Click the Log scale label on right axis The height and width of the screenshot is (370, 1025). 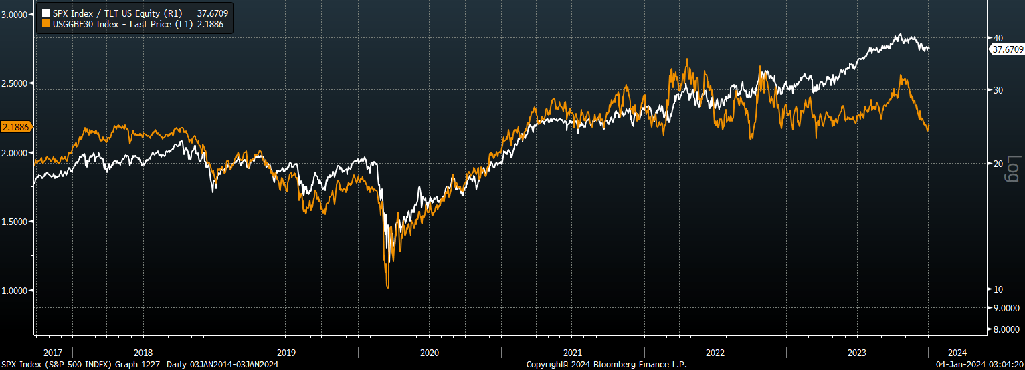point(1012,168)
